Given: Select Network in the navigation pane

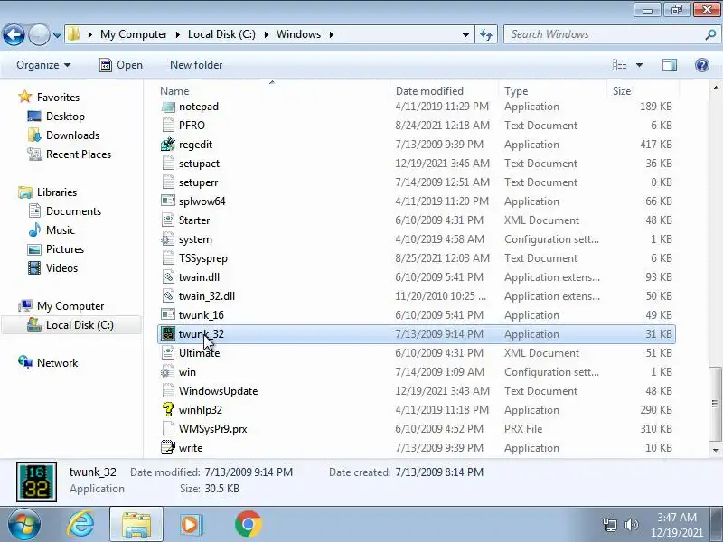Looking at the screenshot, I should (x=57, y=363).
